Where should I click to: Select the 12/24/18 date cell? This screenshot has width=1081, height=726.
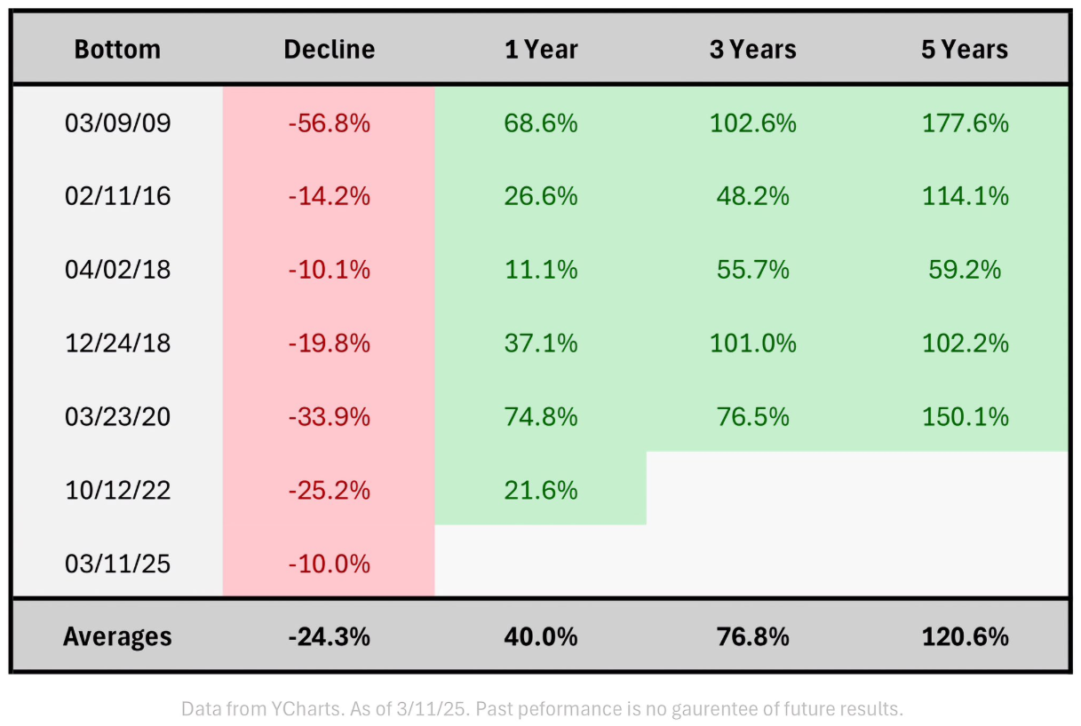click(x=117, y=343)
